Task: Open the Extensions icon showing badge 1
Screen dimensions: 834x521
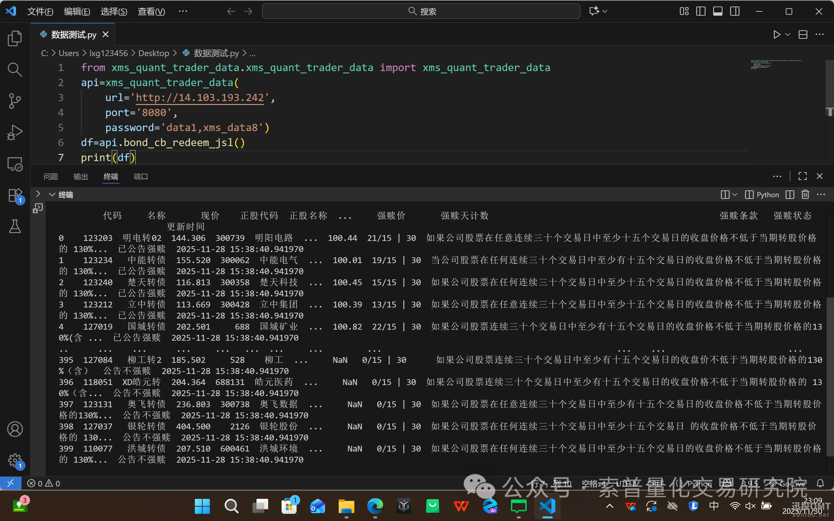Action: click(x=15, y=195)
